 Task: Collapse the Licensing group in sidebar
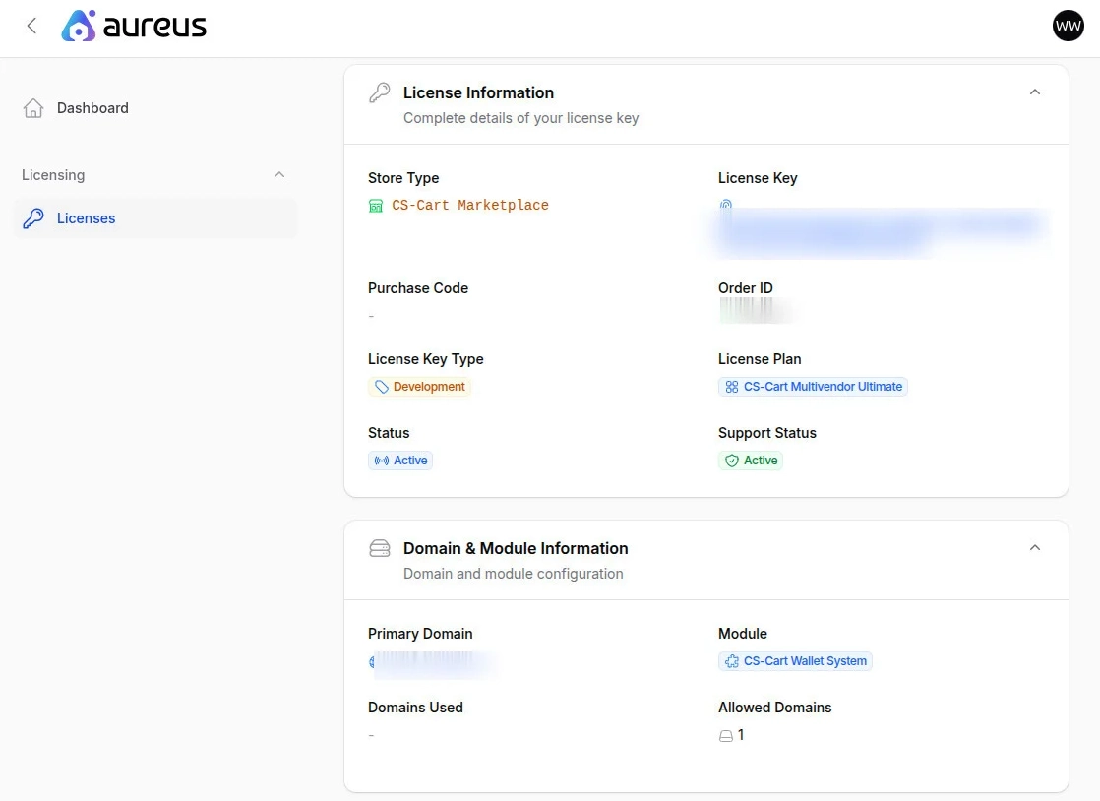click(x=279, y=174)
